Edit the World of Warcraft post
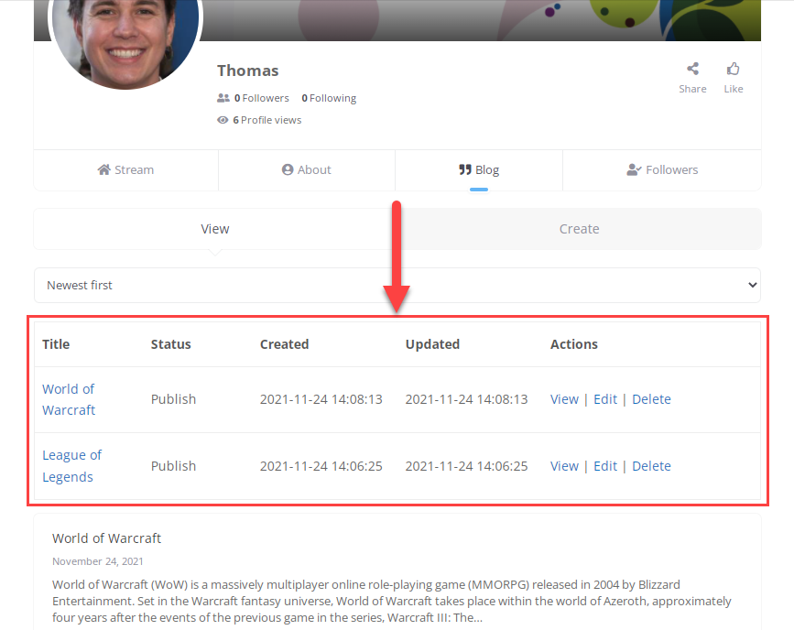Viewport: 794px width, 630px height. pyautogui.click(x=605, y=399)
